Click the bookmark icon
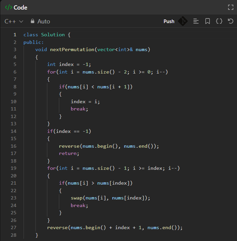 tap(207, 21)
